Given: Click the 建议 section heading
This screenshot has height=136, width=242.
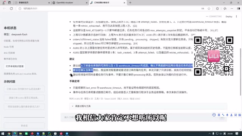Looking at the screenshot, I should (x=72, y=59).
